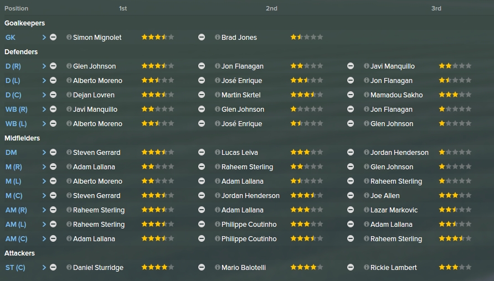Viewport: 494px width, 281px height.
Task: Expand the ST (C) row chevron
Action: [44, 268]
